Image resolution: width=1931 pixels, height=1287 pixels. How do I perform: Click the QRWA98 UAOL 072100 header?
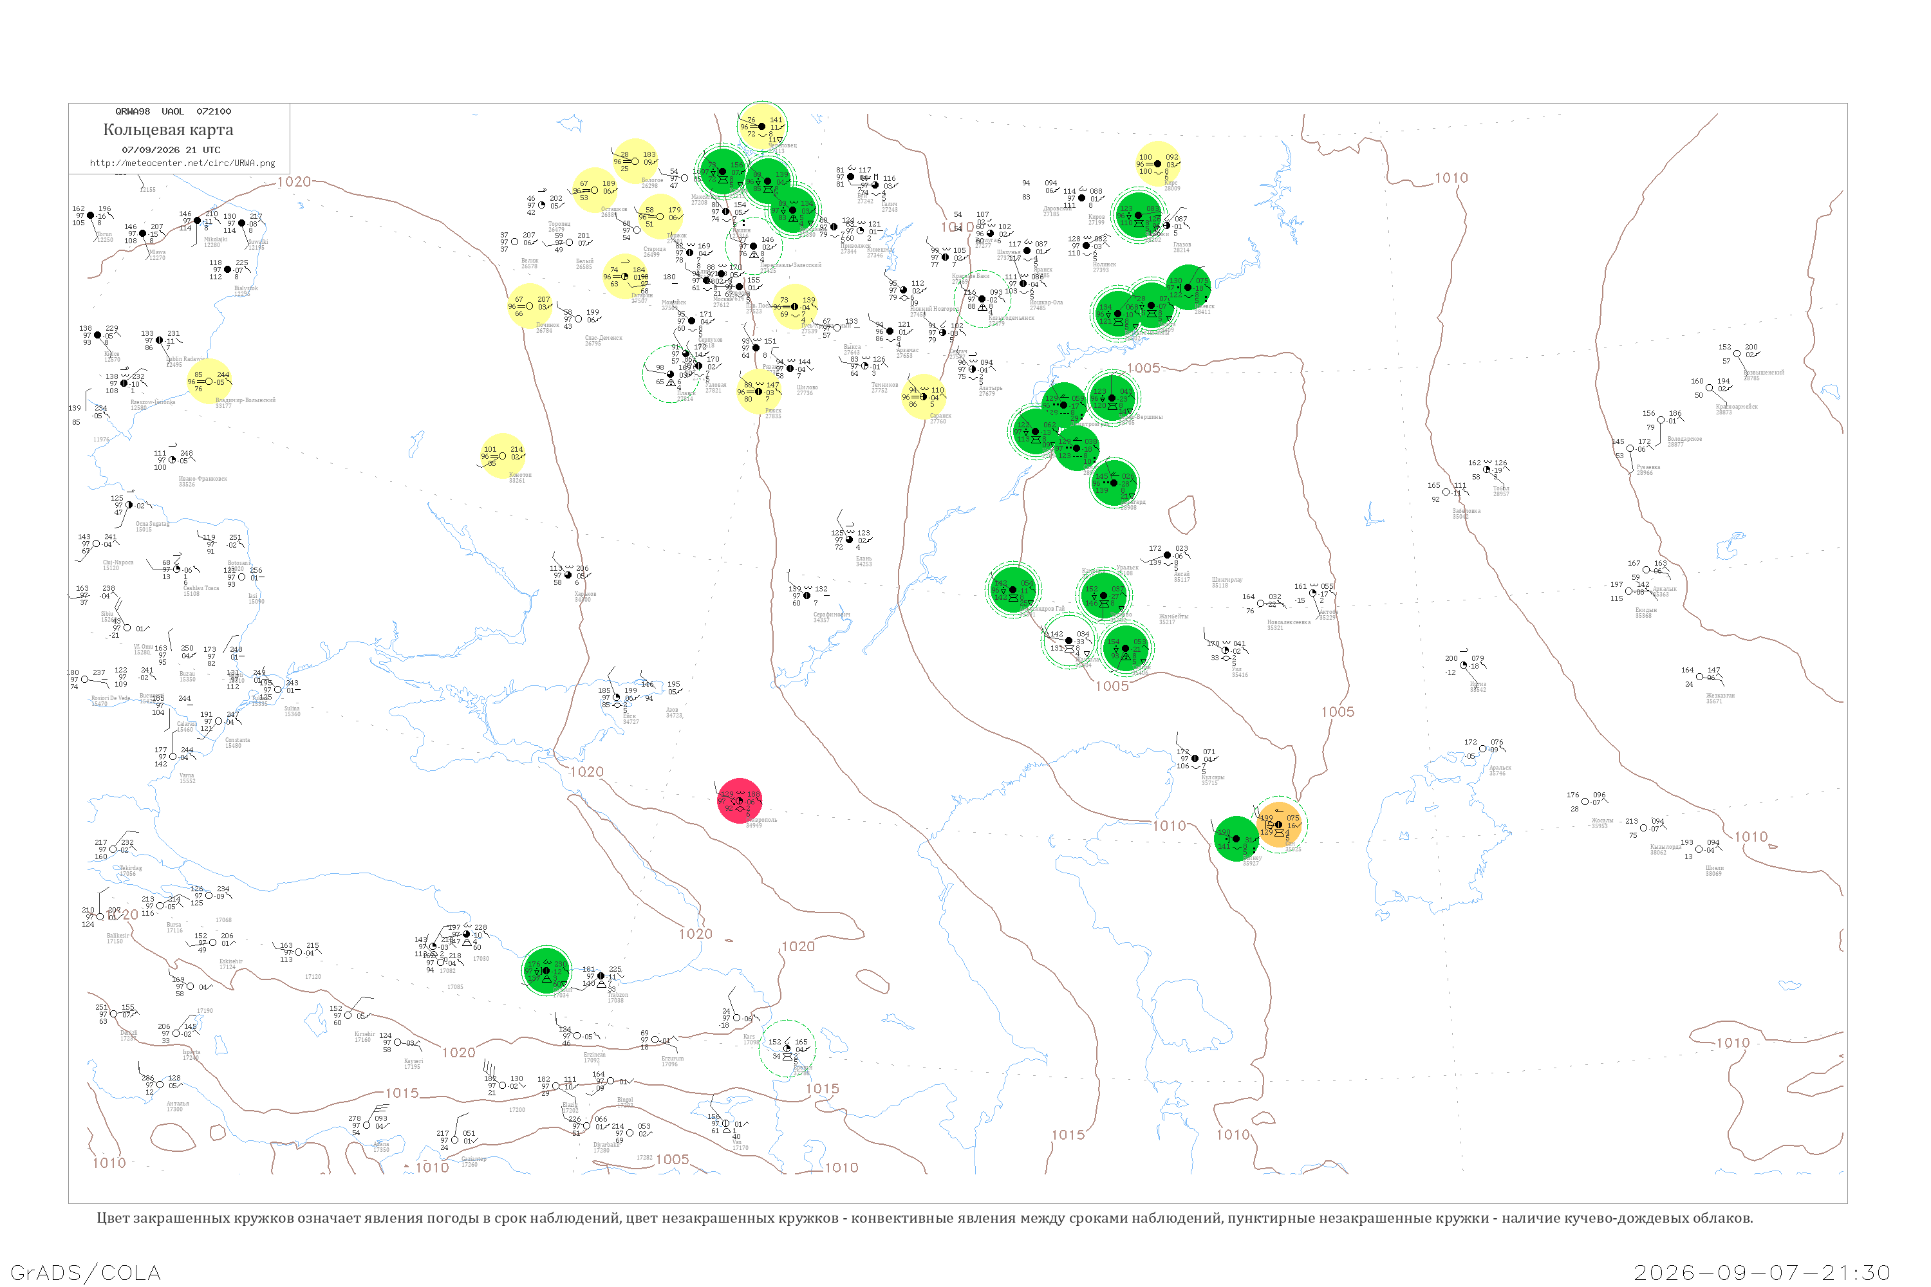pos(173,111)
